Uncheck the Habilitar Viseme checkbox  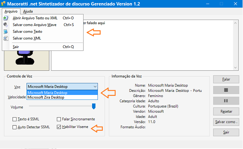[59, 127]
